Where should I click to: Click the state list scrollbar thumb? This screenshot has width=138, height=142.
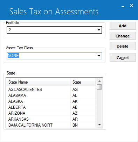coord(99,87)
